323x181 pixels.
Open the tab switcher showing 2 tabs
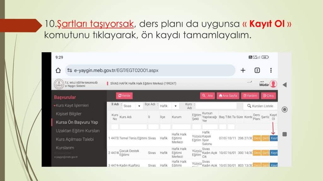257,70
